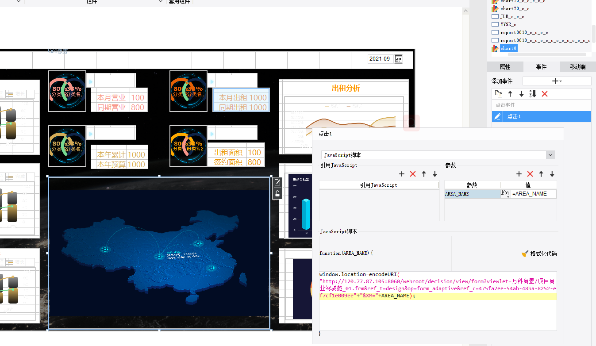Open 添加事件 plus dropdown
This screenshot has height=346, width=596.
pos(557,81)
